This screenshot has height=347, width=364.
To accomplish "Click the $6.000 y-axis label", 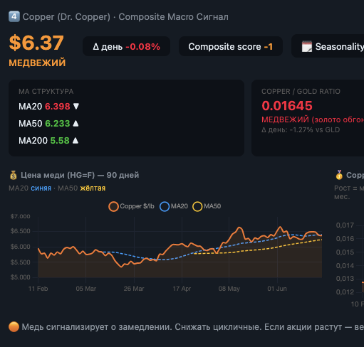I will 21,247.
